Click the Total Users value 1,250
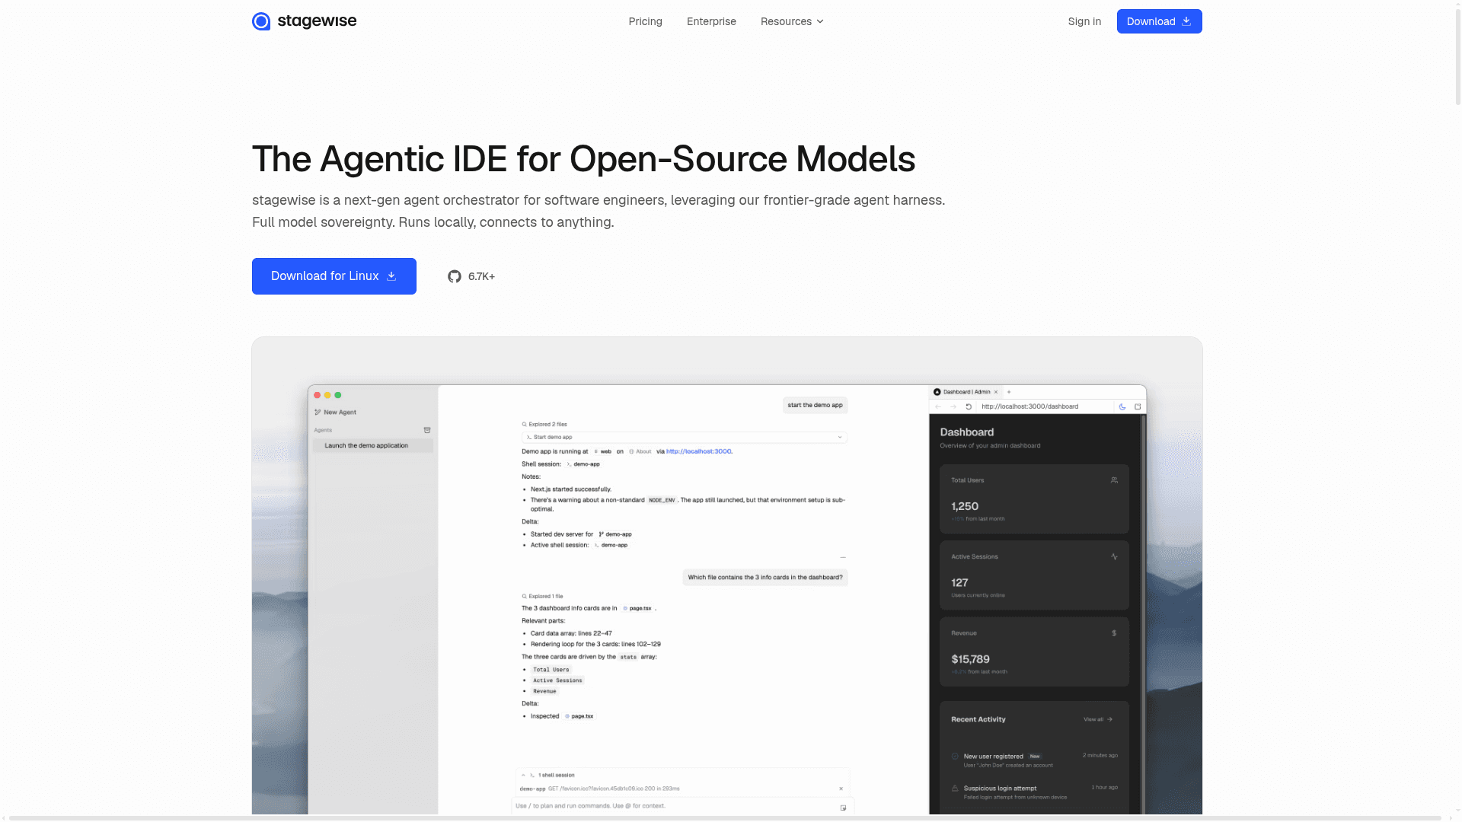The width and height of the screenshot is (1462, 822). pyautogui.click(x=965, y=506)
